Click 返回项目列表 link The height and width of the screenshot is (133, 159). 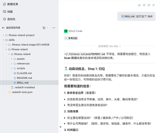coord(13,28)
